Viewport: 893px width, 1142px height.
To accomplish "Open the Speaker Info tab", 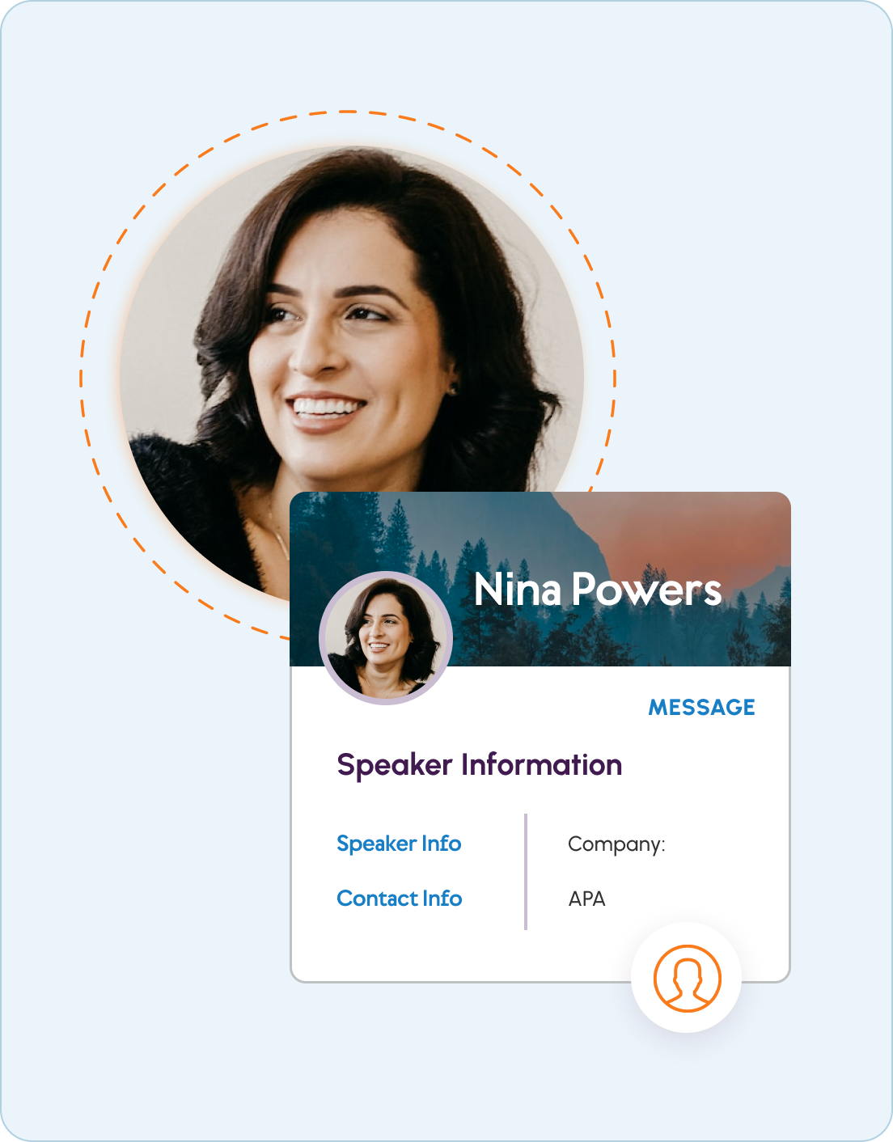I will point(399,844).
